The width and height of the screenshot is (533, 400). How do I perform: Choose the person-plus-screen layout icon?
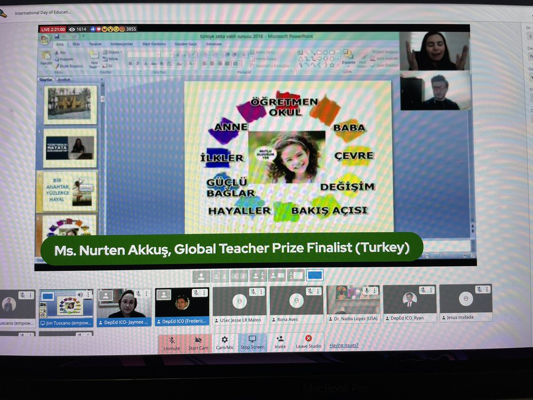tap(277, 276)
